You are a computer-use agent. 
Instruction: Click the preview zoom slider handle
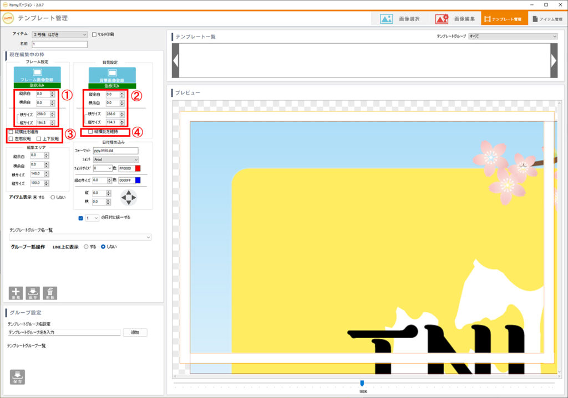[x=362, y=383]
